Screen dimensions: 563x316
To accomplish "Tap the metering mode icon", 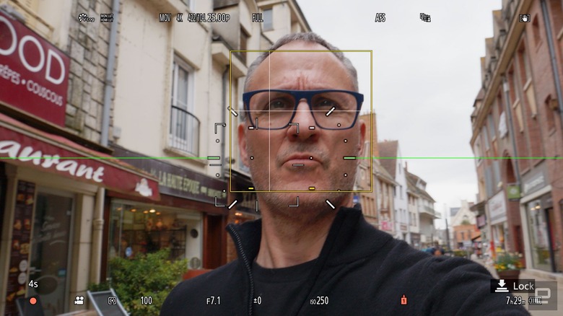I will coord(113,300).
